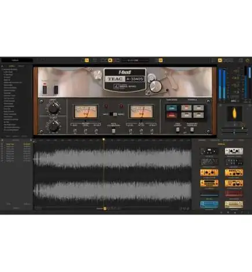Open the second tab above the module browser
The image size is (252, 272).
pos(215,140)
